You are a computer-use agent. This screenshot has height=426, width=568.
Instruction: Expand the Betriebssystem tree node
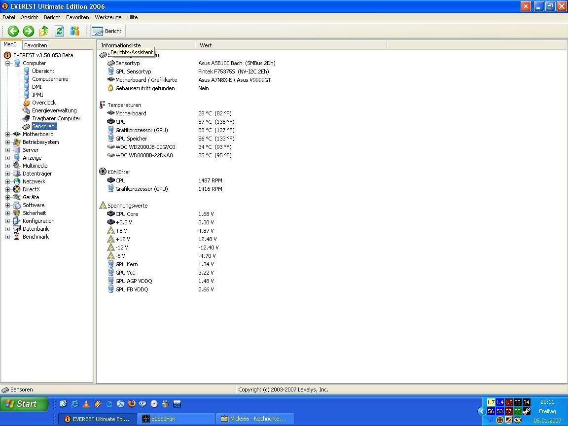point(7,142)
